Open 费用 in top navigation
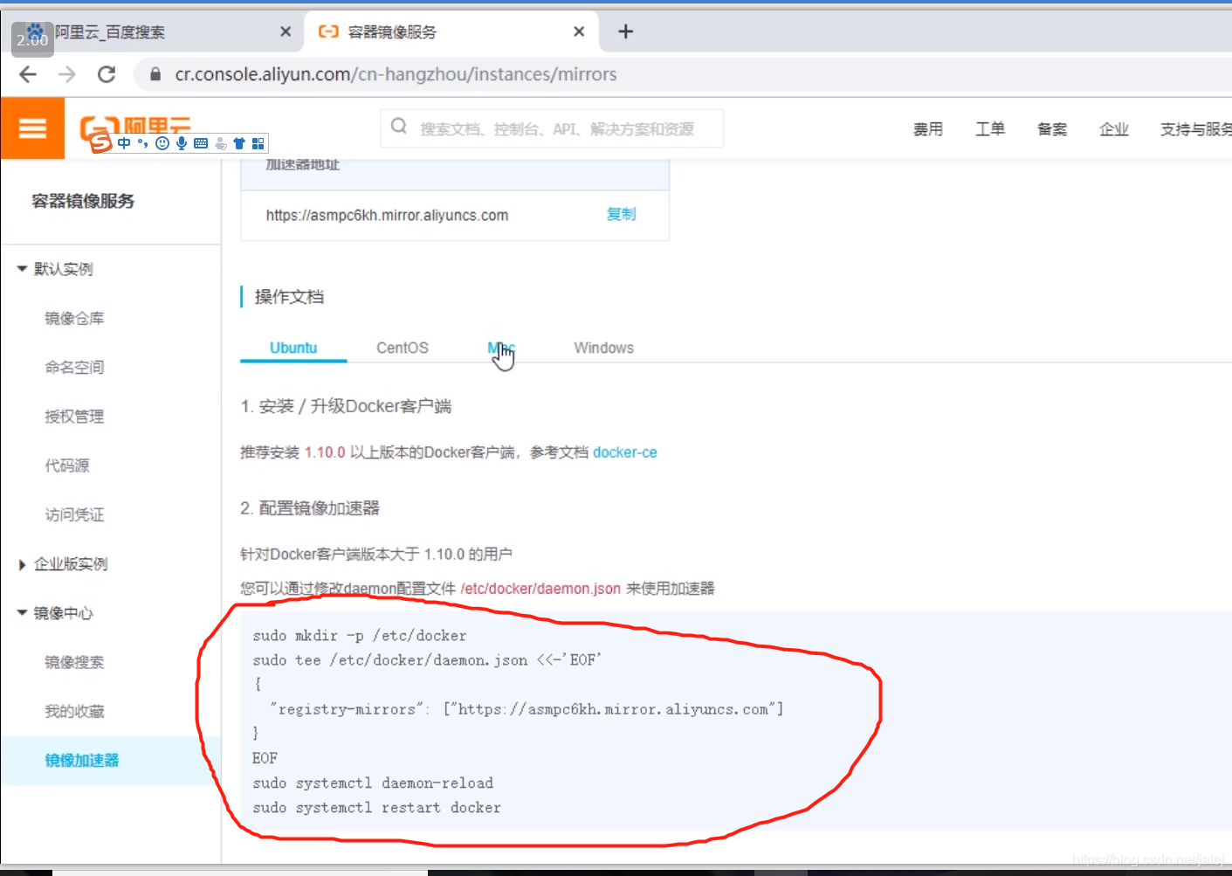The height and width of the screenshot is (876, 1232). [x=928, y=129]
